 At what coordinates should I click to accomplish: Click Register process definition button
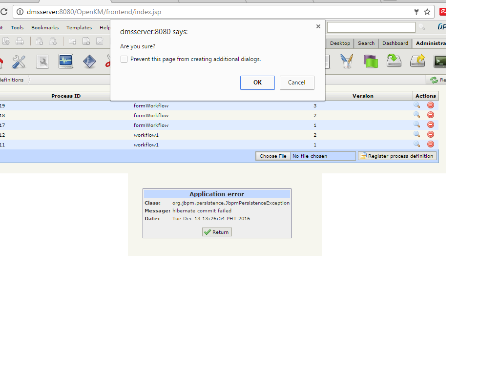397,156
